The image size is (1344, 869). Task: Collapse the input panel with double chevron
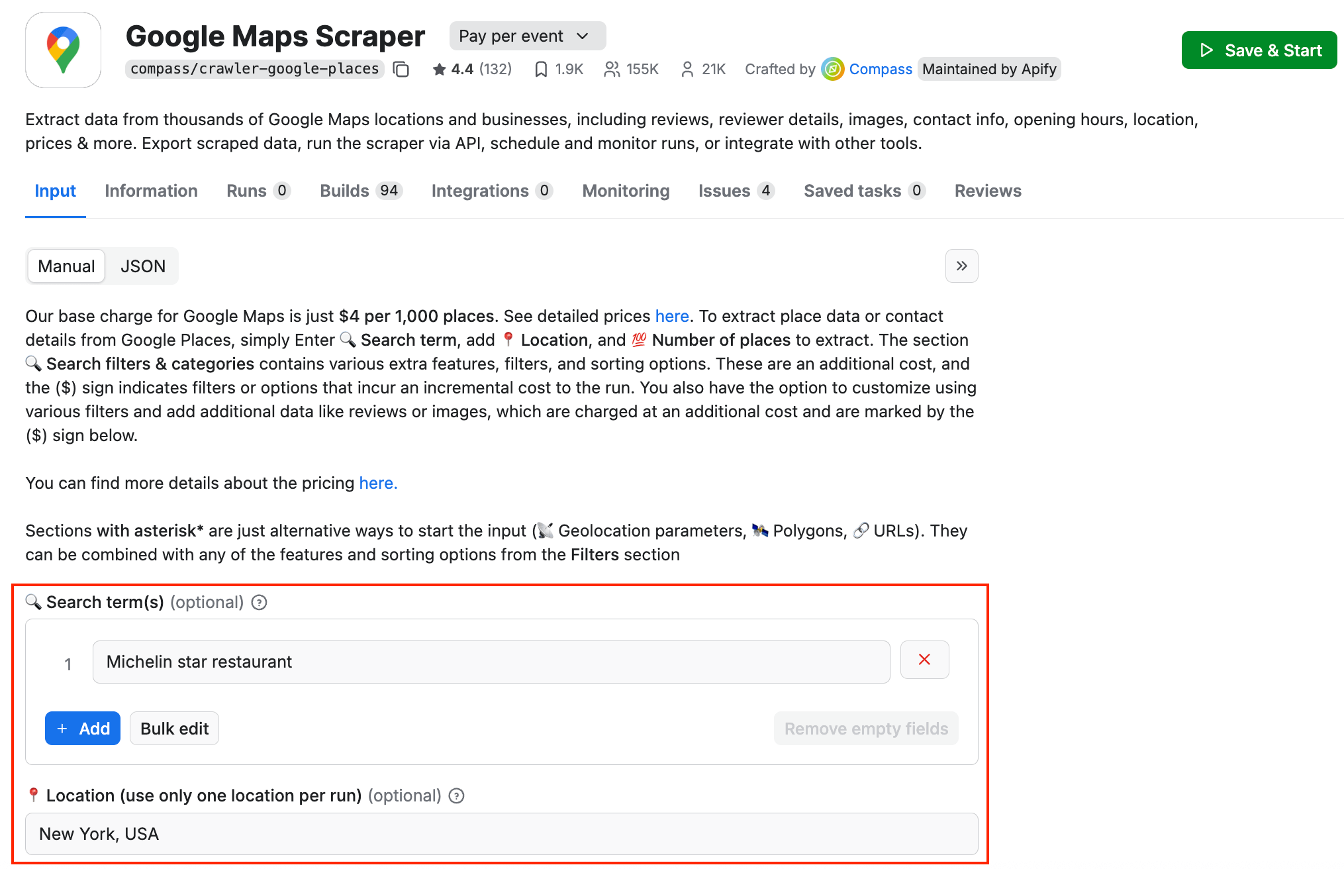click(x=961, y=266)
